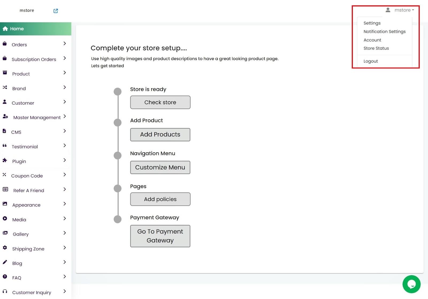Viewport: 428px width, 299px height.
Task: Click the user profile avatar icon
Action: click(388, 10)
